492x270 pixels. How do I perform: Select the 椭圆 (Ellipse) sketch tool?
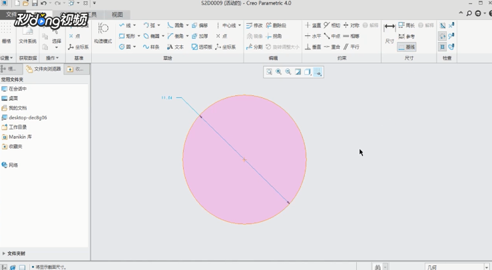click(151, 36)
